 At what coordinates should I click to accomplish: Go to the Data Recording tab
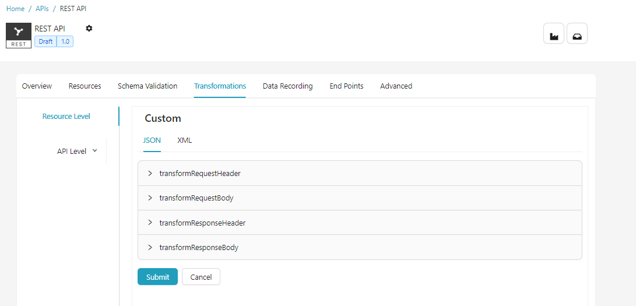point(287,86)
